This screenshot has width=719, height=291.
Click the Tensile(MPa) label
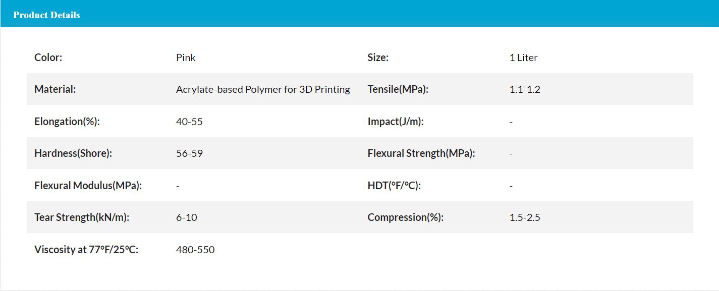click(398, 89)
